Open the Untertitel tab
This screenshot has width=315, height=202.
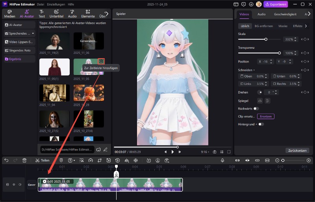[56, 14]
